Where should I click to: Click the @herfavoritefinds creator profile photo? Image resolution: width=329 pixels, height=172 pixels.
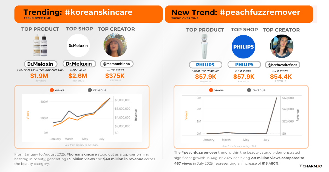[x=282, y=46]
